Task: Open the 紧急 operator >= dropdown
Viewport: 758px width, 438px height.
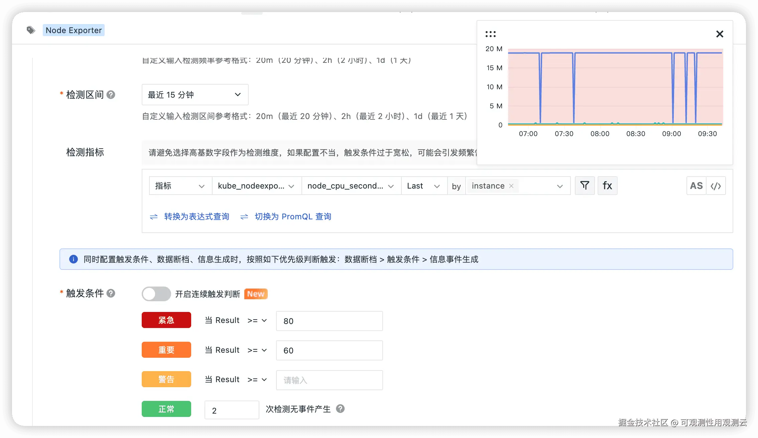Action: pos(257,320)
